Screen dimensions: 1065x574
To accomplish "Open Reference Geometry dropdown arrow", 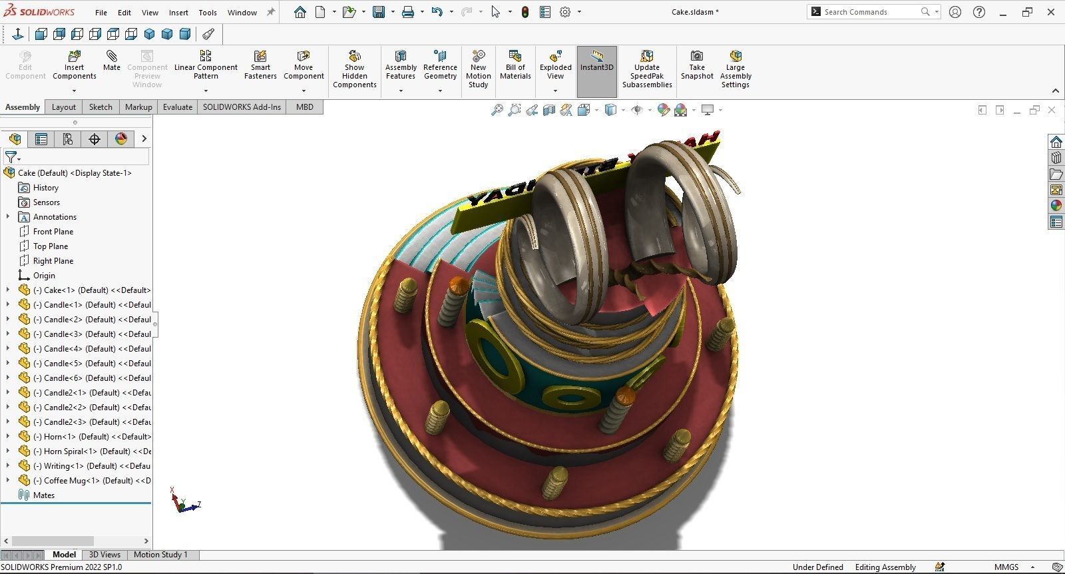I will (440, 91).
